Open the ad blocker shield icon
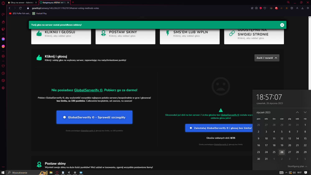Screen dimensions: 311x175 click(261, 8)
